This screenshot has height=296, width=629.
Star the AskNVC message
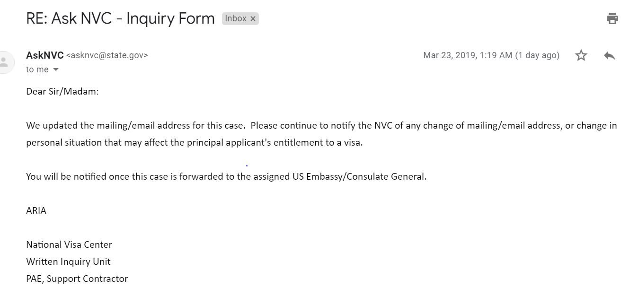(581, 55)
